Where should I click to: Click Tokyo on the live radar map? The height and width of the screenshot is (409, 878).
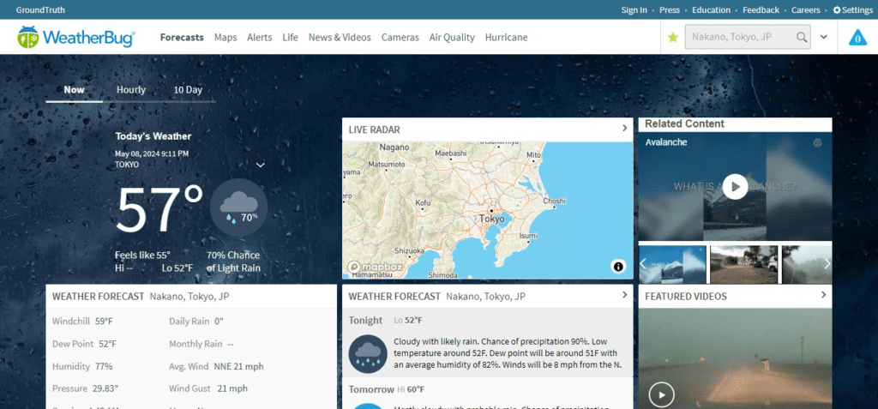pos(491,219)
